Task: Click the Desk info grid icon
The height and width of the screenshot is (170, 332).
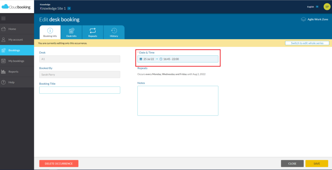Action: coord(72,31)
